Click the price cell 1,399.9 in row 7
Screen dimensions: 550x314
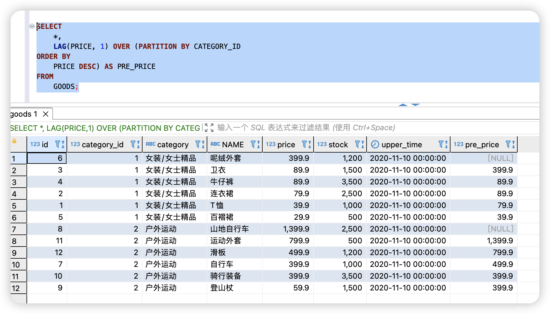(288, 229)
